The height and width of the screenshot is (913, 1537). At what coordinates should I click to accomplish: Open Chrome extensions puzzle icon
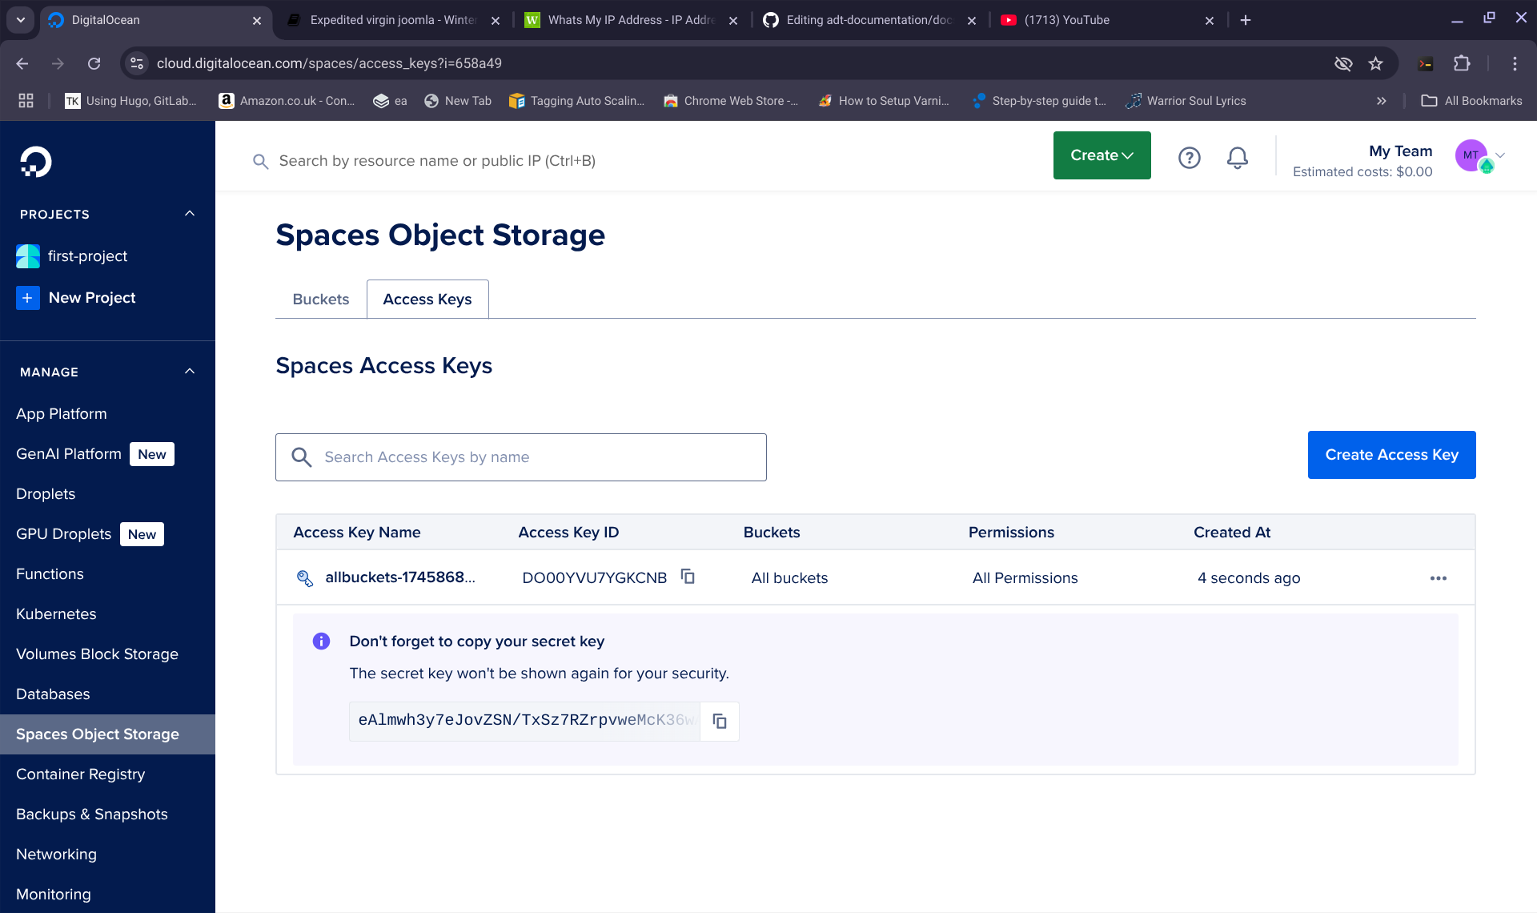1462,63
